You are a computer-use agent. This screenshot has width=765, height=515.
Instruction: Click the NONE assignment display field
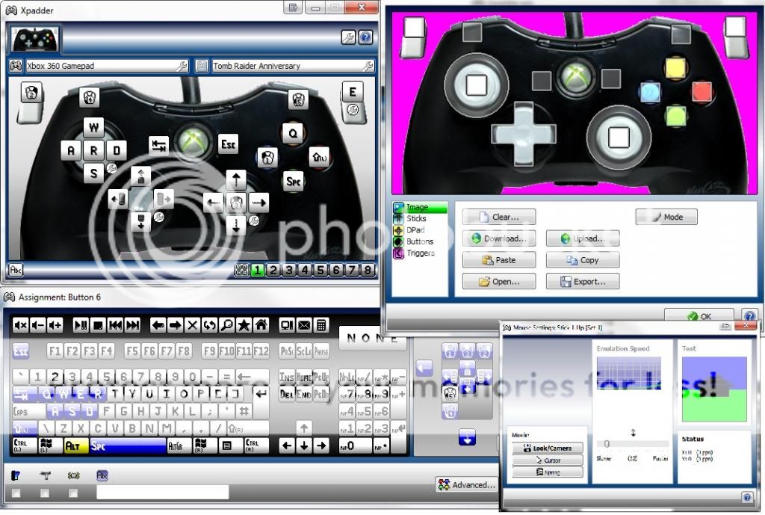372,338
